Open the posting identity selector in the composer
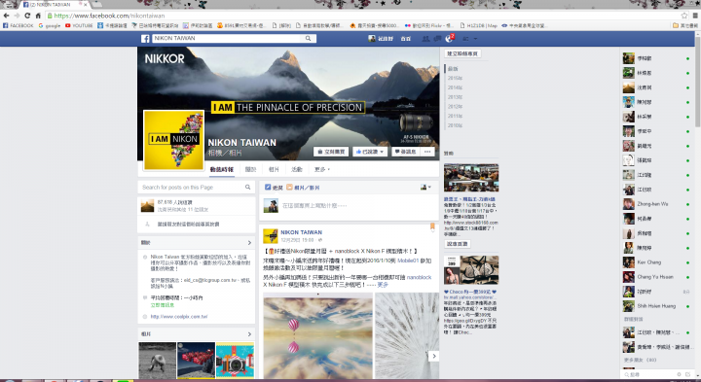The height and width of the screenshot is (382, 701). (425, 187)
